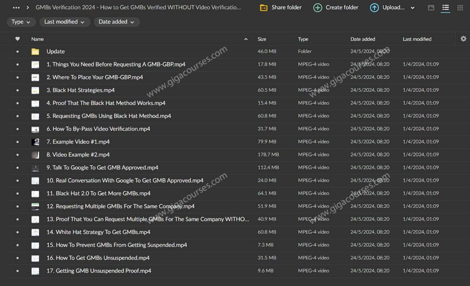
Task: Open the column settings gear
Action: pyautogui.click(x=463, y=39)
